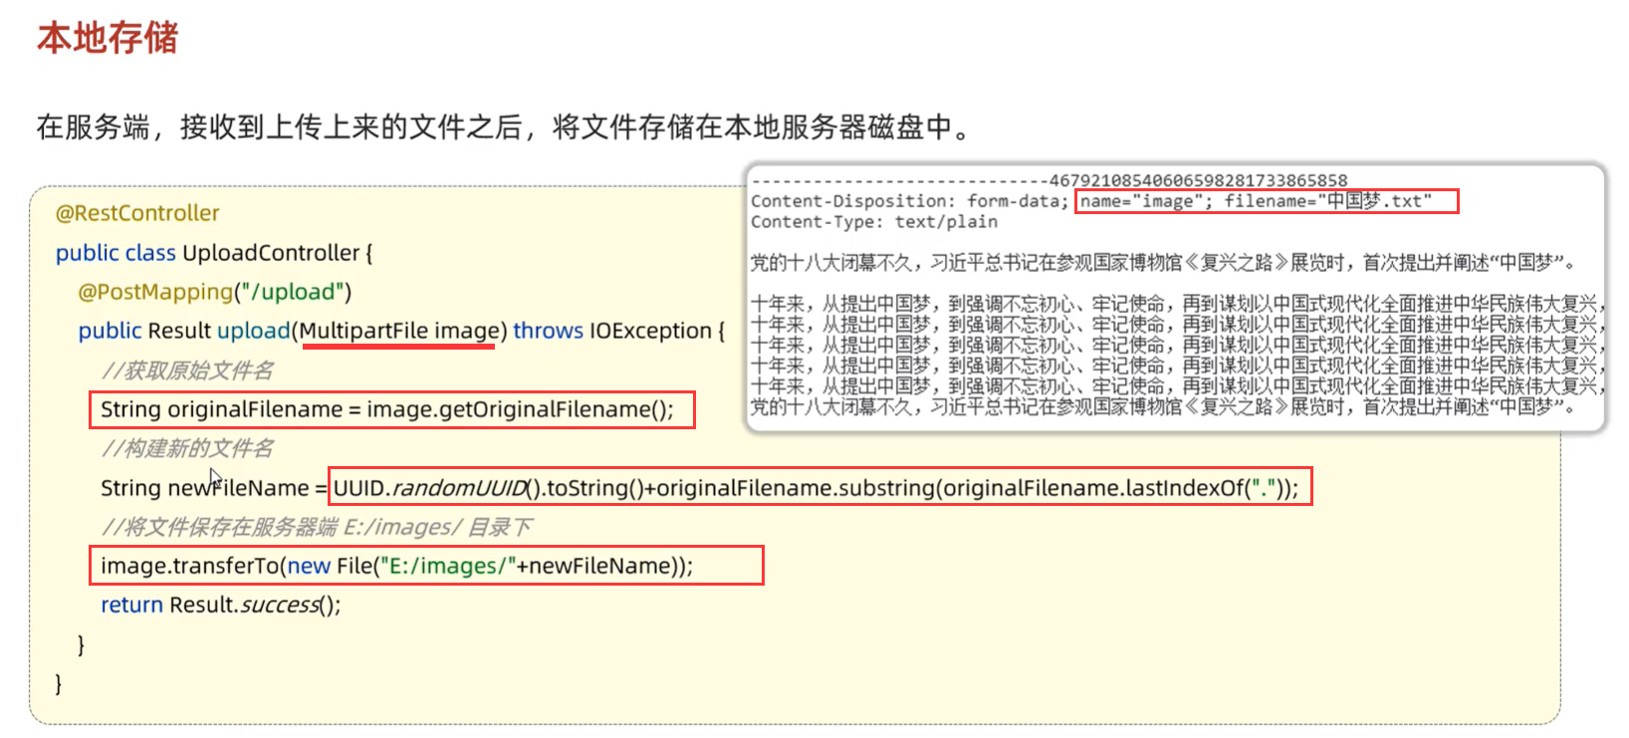This screenshot has width=1629, height=738.
Task: Click the Content-Disposition: form-data text
Action: point(908,201)
